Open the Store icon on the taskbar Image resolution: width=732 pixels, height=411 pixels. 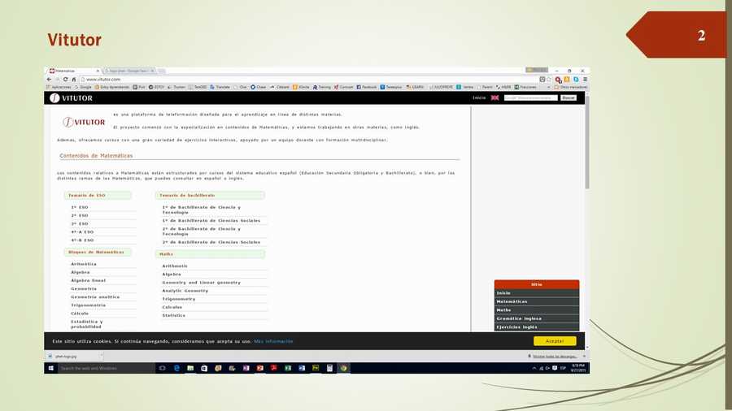coord(204,368)
